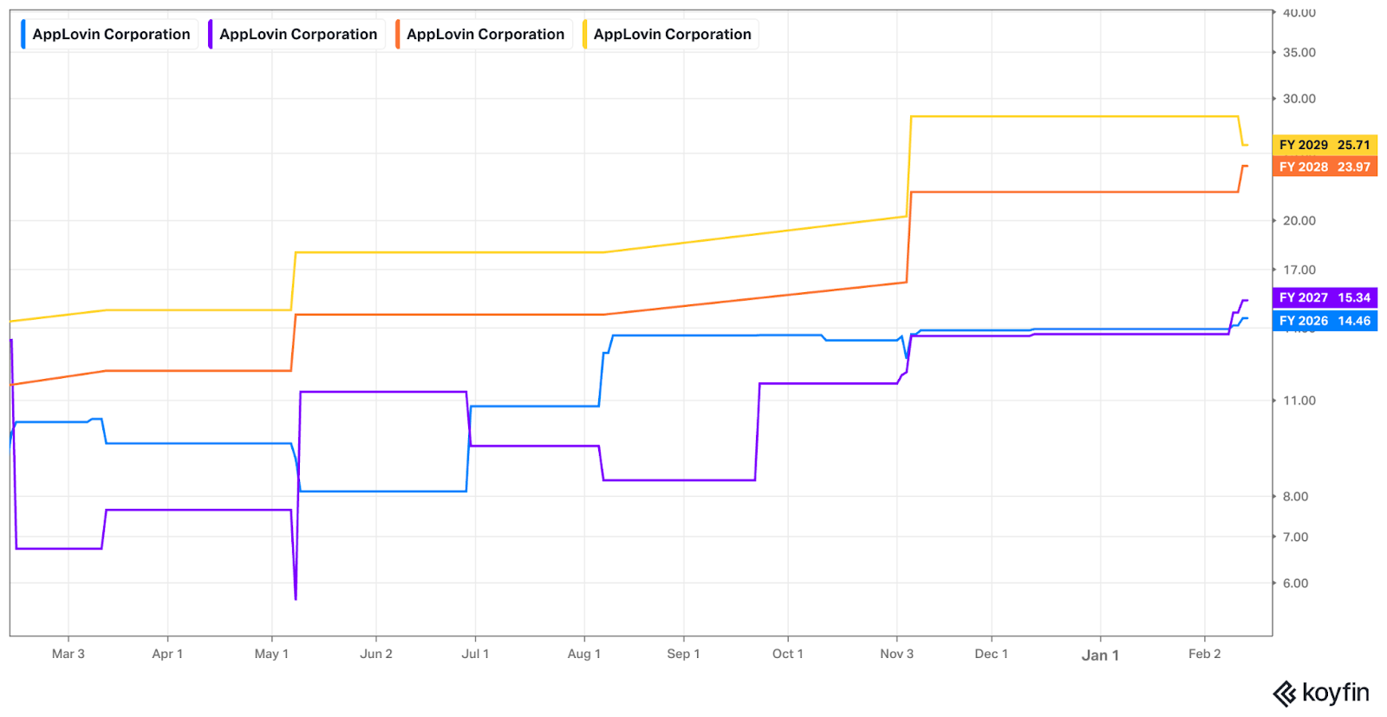Select the Jul 1 tick on the time axis

[475, 654]
